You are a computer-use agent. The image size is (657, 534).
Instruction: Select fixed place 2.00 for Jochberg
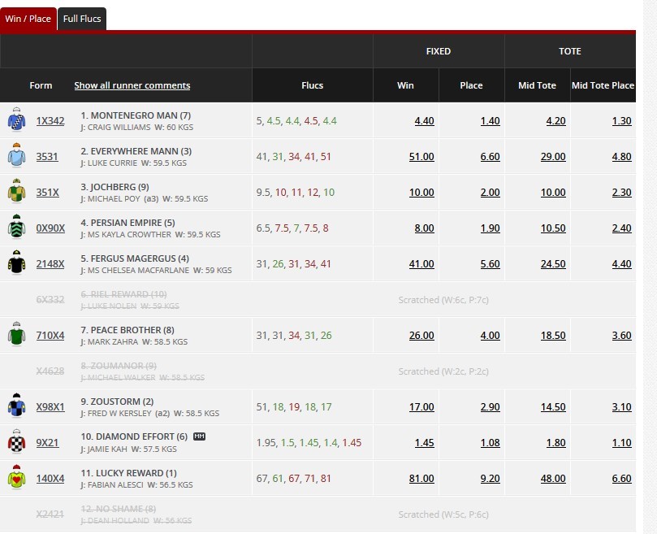(x=490, y=192)
